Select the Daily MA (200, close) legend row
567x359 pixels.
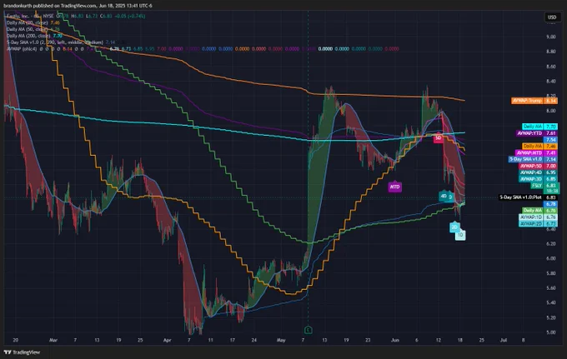click(34, 35)
